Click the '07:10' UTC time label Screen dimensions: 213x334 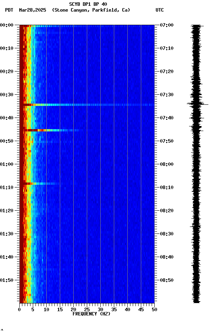coord(167,48)
